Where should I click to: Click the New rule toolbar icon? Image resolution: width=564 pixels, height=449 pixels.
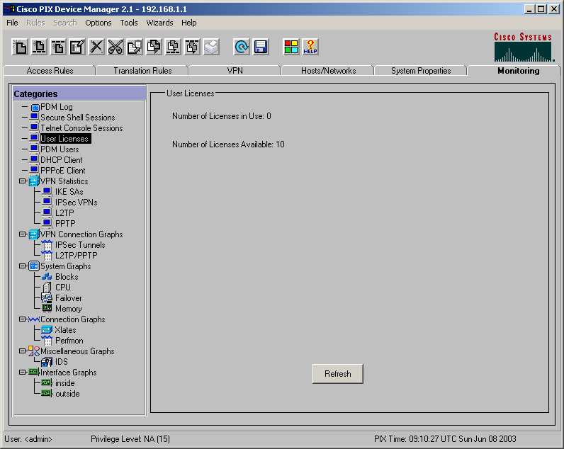(20, 47)
